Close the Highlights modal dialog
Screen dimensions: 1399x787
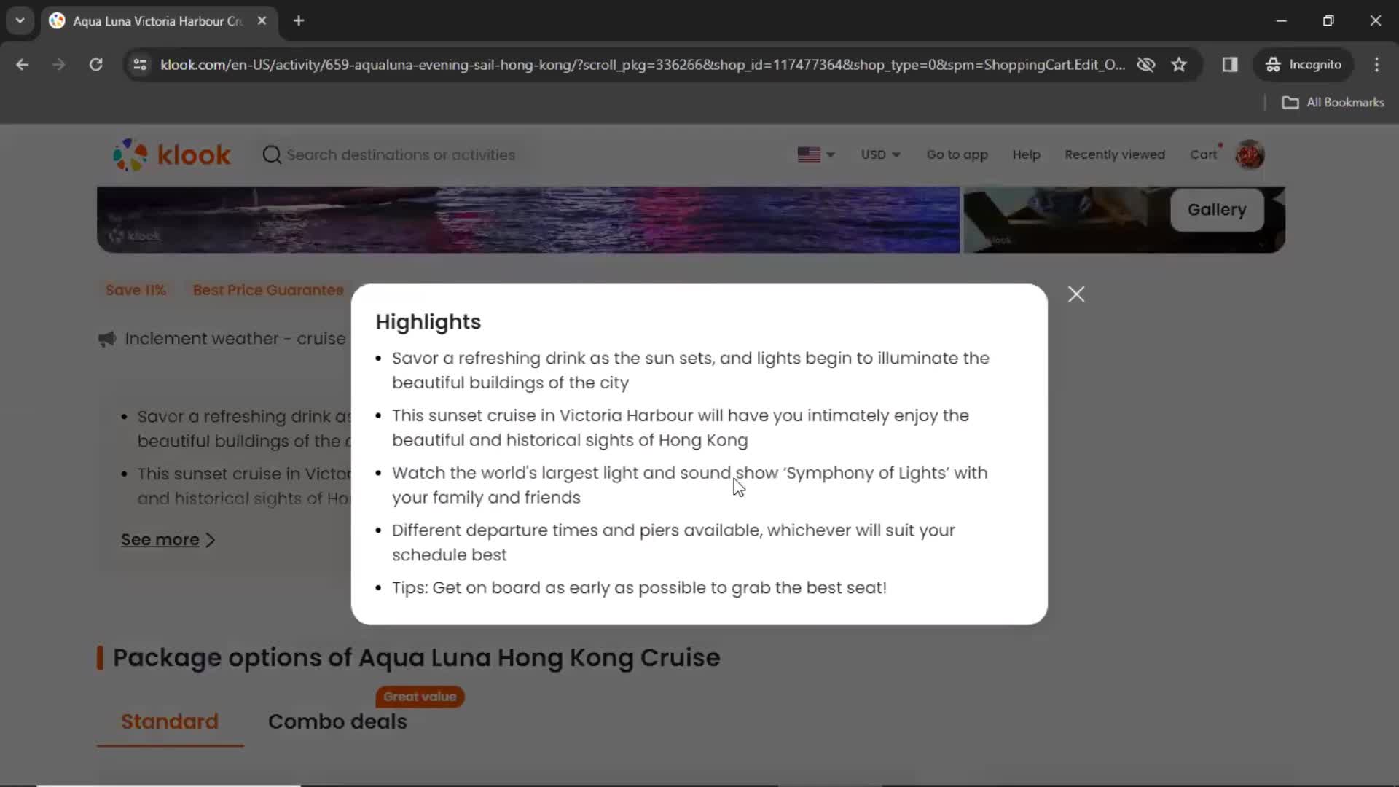[x=1076, y=294]
